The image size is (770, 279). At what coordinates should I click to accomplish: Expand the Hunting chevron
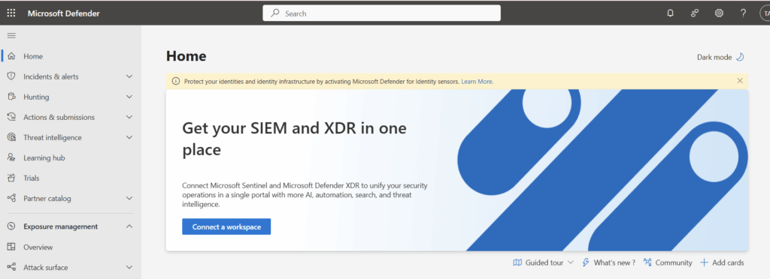[129, 97]
